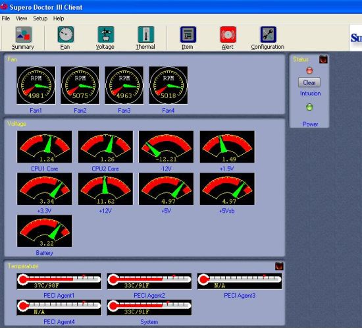Click the +3.3V label text
Image resolution: width=362 pixels, height=328 pixels.
pos(44,211)
